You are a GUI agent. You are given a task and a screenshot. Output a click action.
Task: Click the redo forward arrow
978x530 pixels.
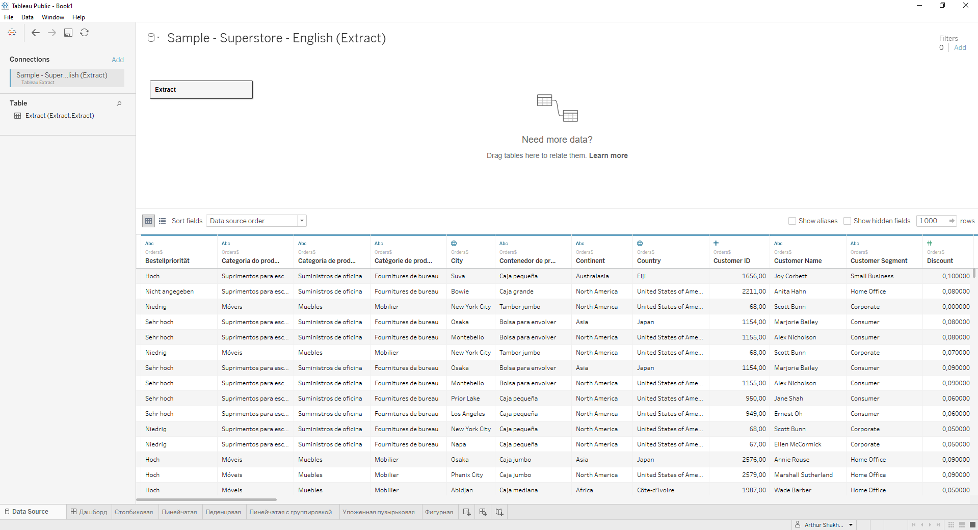52,33
